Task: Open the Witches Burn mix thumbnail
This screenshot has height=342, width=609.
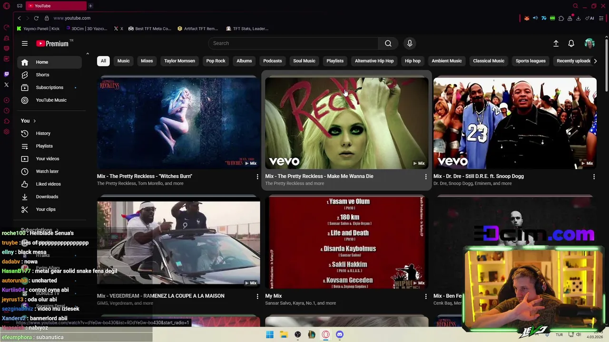Action: click(x=178, y=123)
